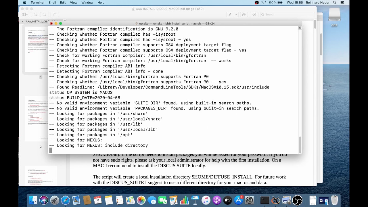Open the sidebar view options dropdown

click(x=27, y=14)
